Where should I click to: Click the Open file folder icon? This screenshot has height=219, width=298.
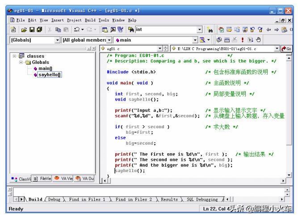point(24,29)
